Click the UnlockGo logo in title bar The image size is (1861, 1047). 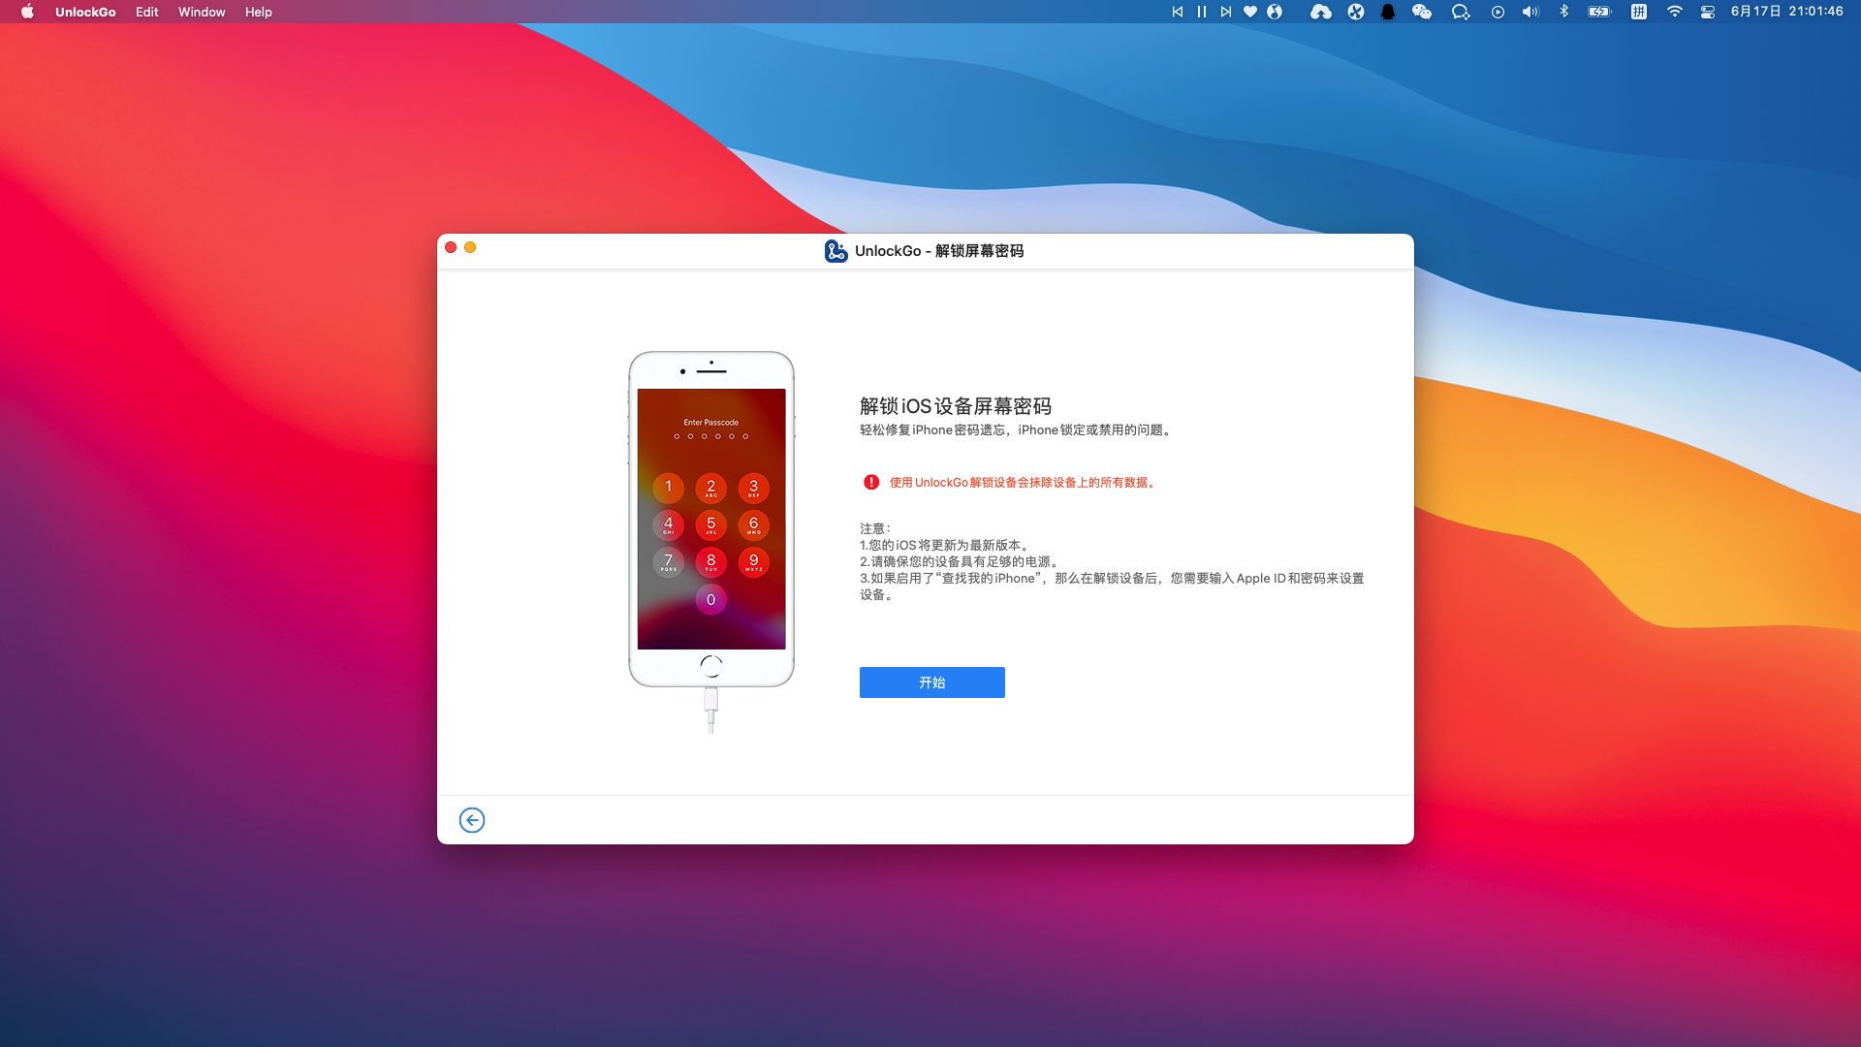tap(836, 251)
